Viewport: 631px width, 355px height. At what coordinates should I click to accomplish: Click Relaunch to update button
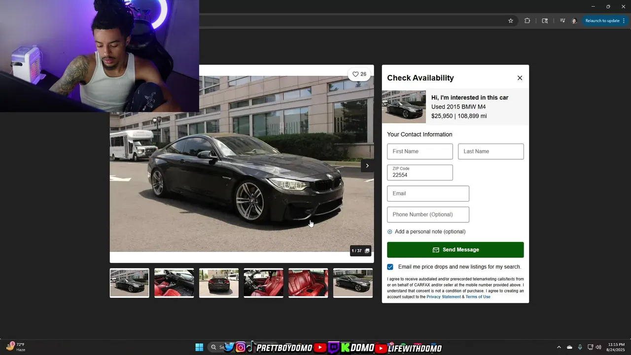click(602, 21)
